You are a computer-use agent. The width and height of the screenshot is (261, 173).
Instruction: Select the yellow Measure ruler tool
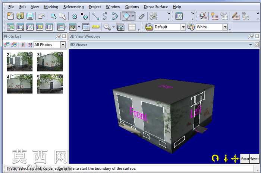96,26
